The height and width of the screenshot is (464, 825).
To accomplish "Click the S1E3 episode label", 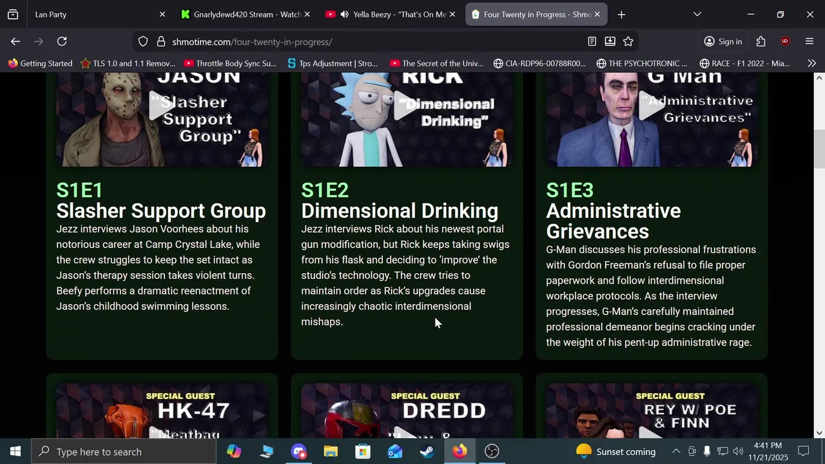I will pyautogui.click(x=570, y=190).
